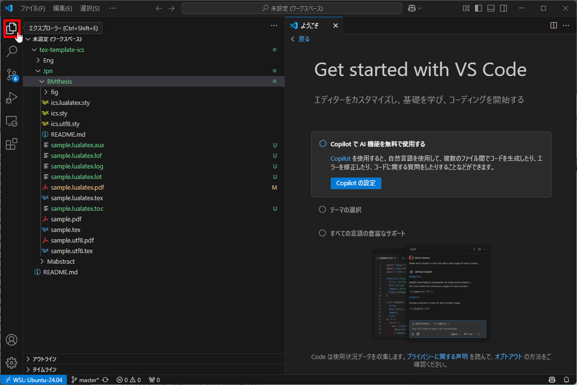
Task: Open the ファイル(F) menu
Action: click(x=33, y=8)
